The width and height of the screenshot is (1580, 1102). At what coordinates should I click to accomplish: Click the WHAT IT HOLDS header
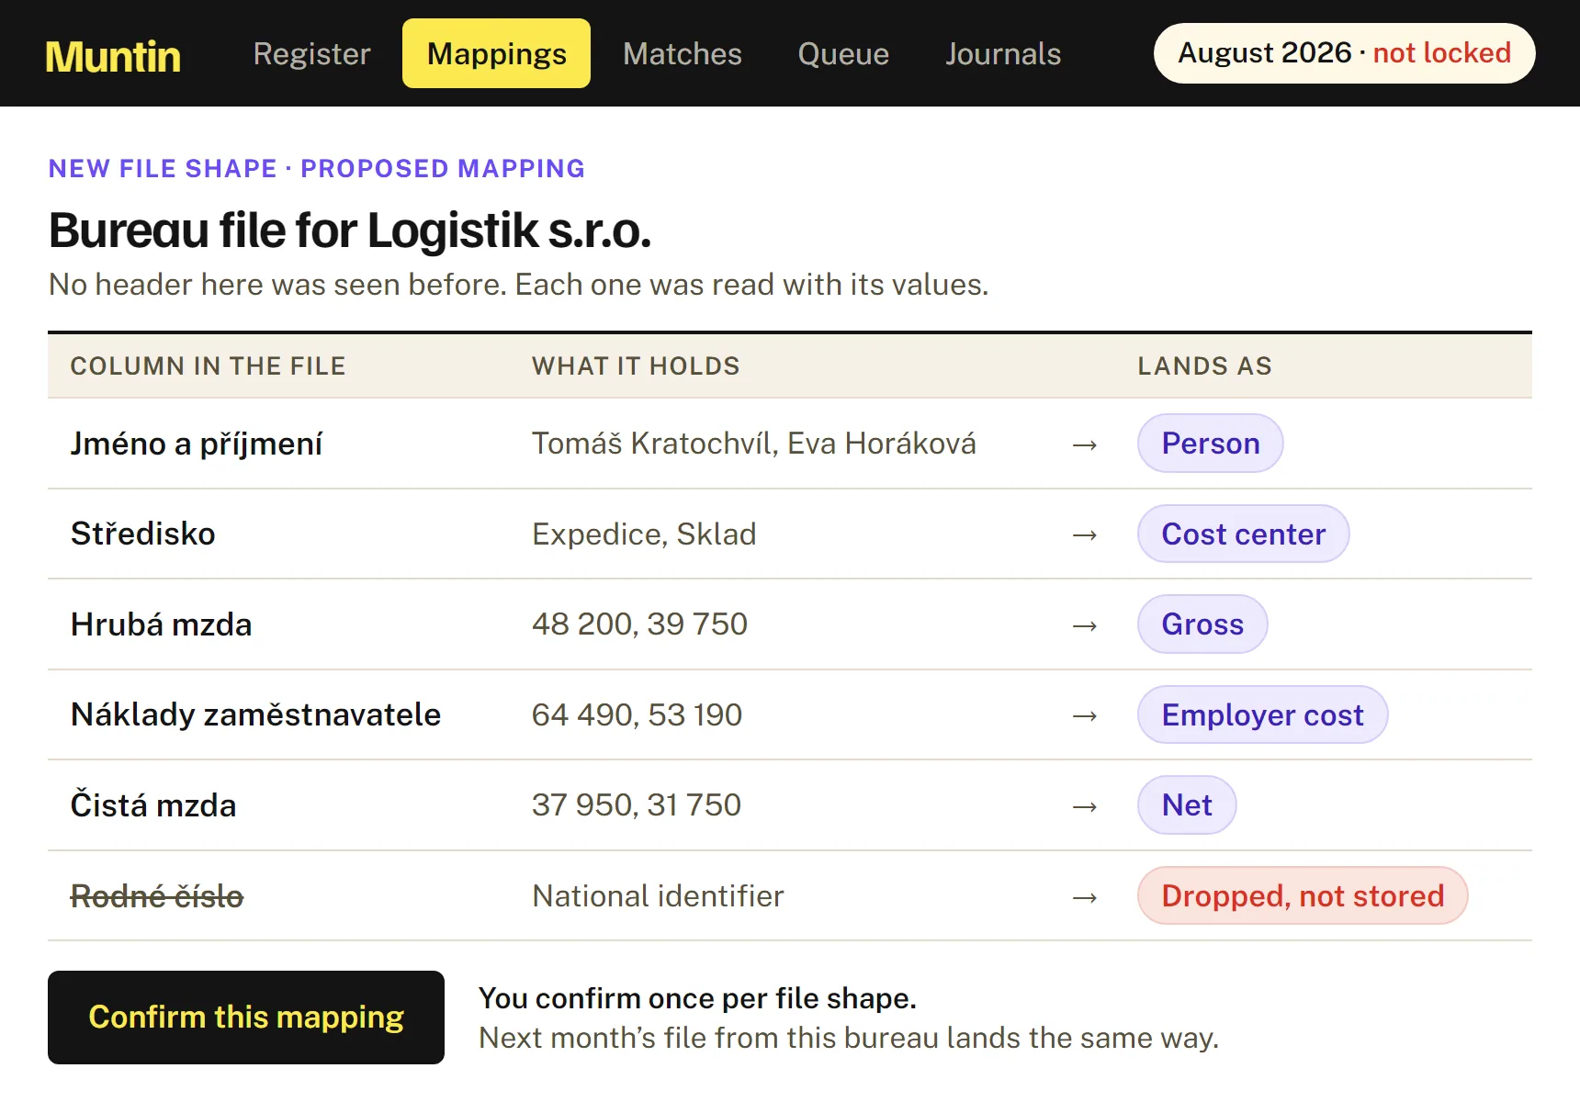(636, 365)
